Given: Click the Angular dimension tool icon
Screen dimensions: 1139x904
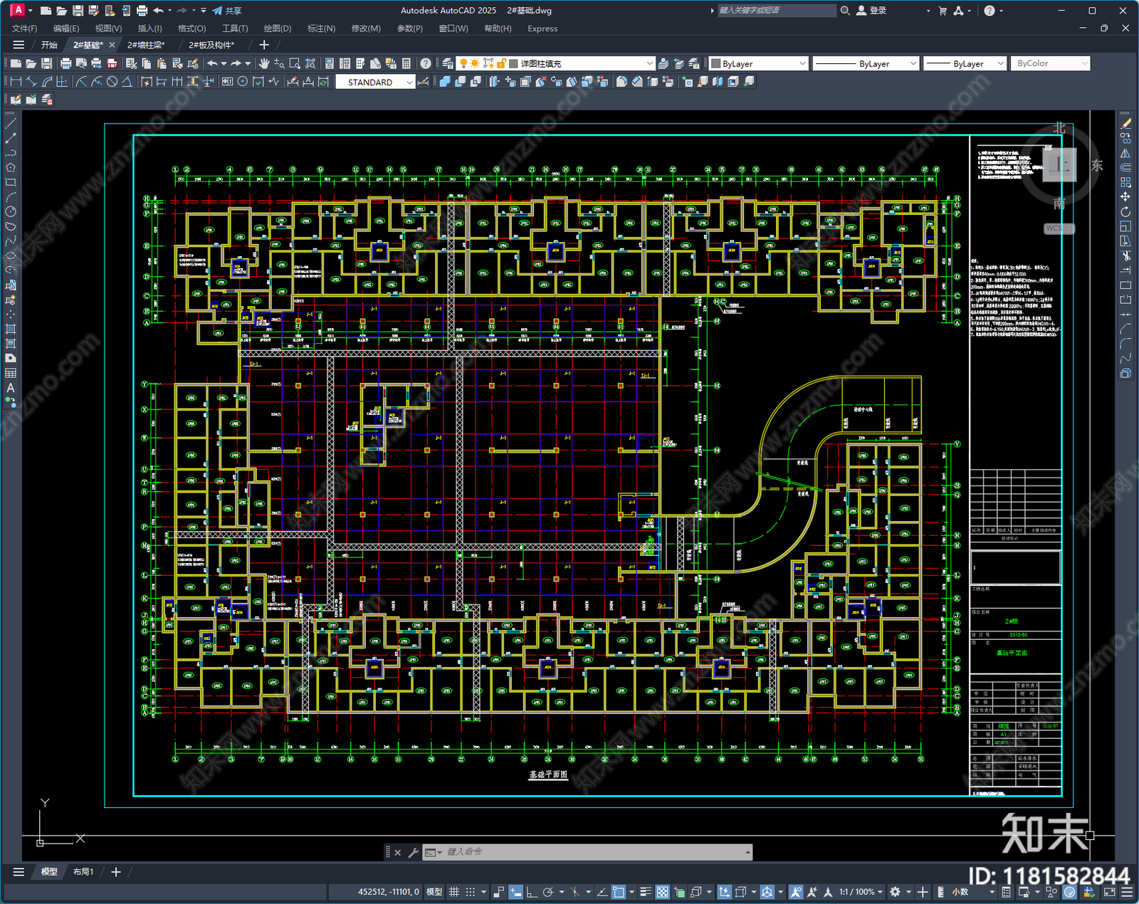Looking at the screenshot, I should click(x=127, y=82).
